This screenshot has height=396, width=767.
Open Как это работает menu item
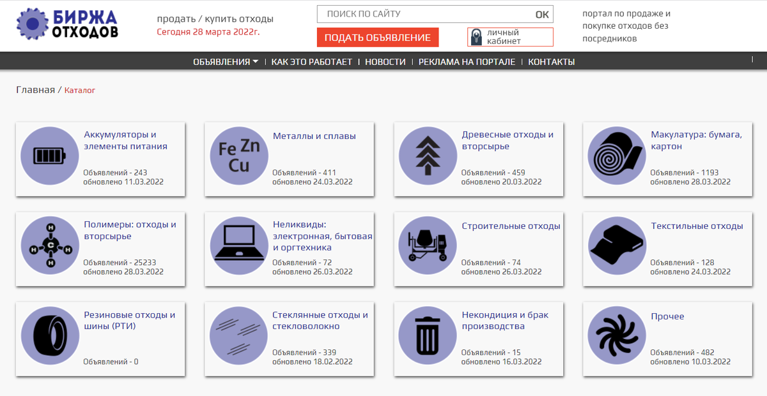click(312, 62)
